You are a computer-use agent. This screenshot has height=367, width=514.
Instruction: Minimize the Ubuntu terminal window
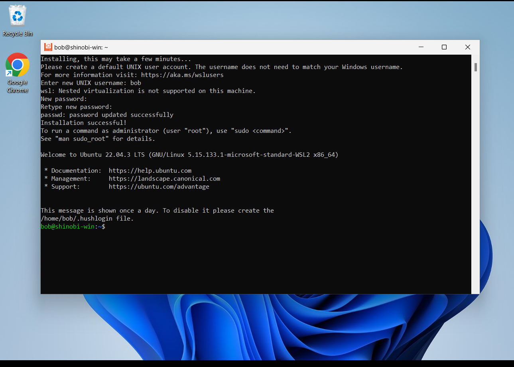click(x=421, y=47)
